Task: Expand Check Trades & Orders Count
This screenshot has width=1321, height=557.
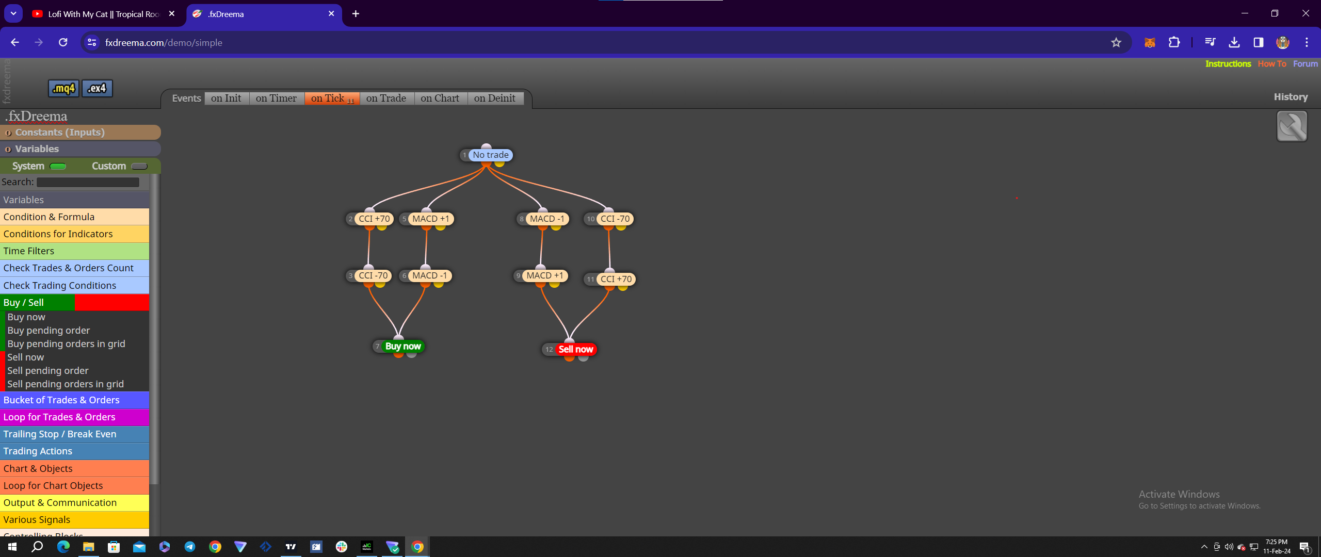Action: pyautogui.click(x=75, y=268)
